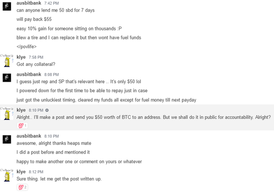Click the 7:42 PM timestamp

click(x=51, y=3)
